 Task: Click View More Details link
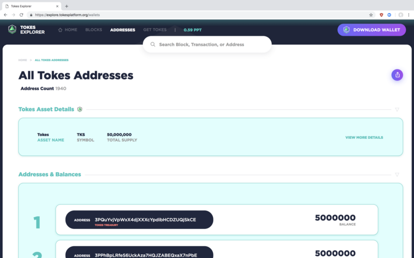click(364, 137)
